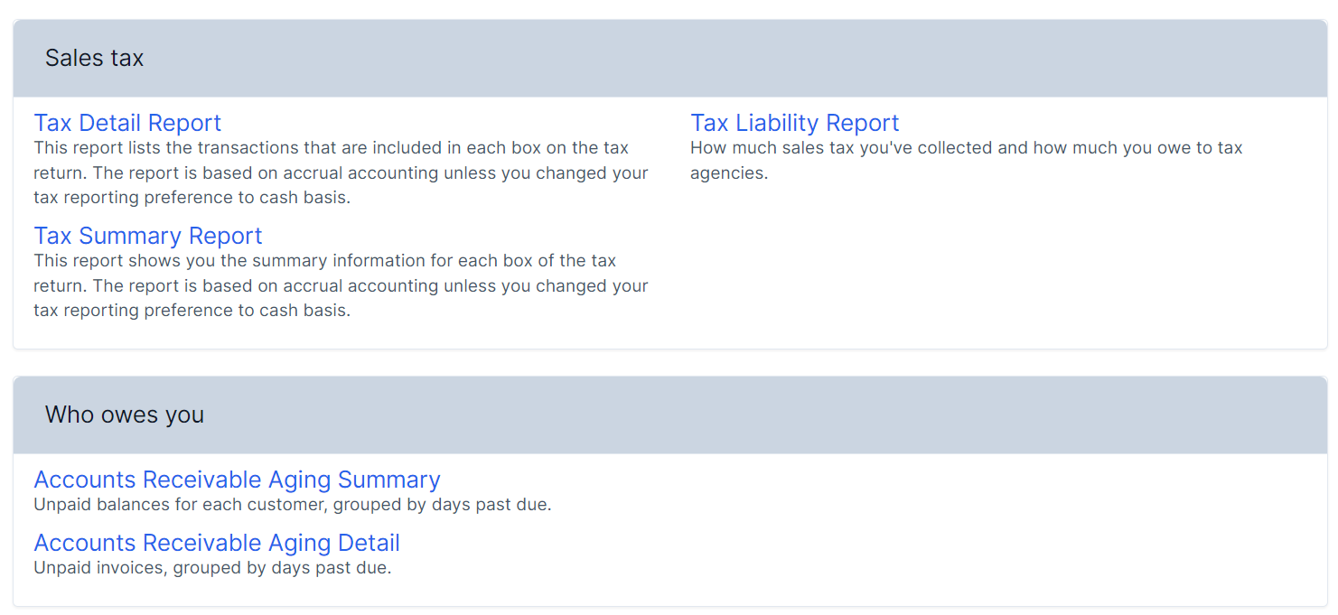Open the Tax Liability Report link
The width and height of the screenshot is (1338, 615).
tap(794, 123)
